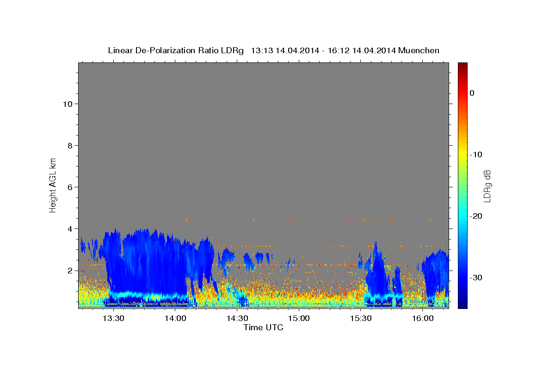
Task: Click the height tick label 10
Action: point(68,104)
